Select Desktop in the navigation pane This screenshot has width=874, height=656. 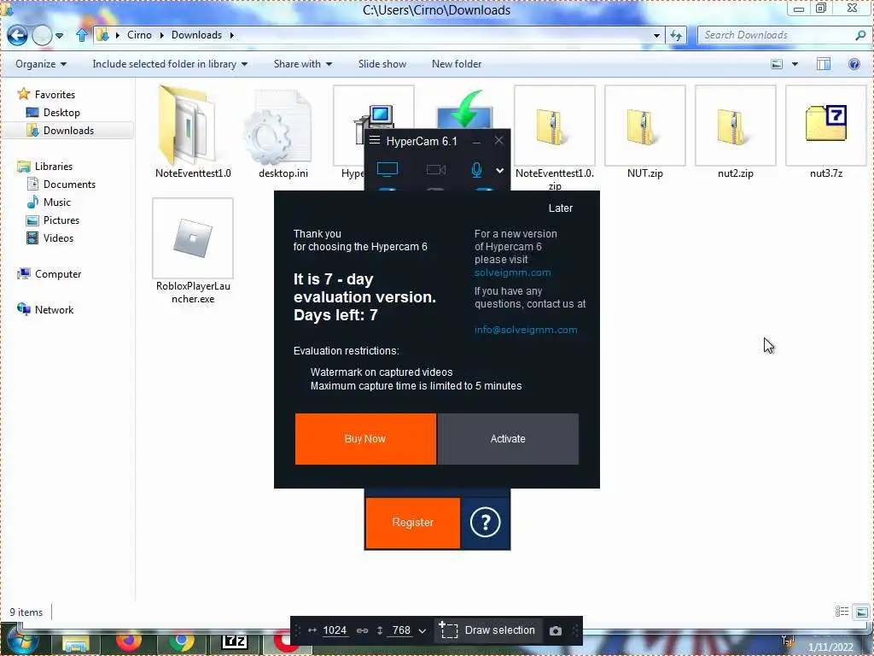pos(61,112)
